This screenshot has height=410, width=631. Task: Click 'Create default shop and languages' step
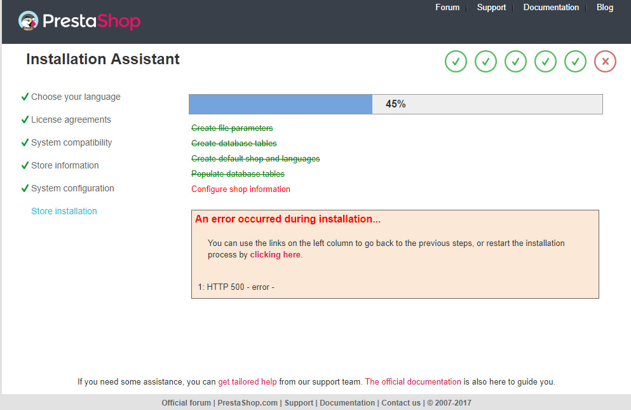point(255,159)
